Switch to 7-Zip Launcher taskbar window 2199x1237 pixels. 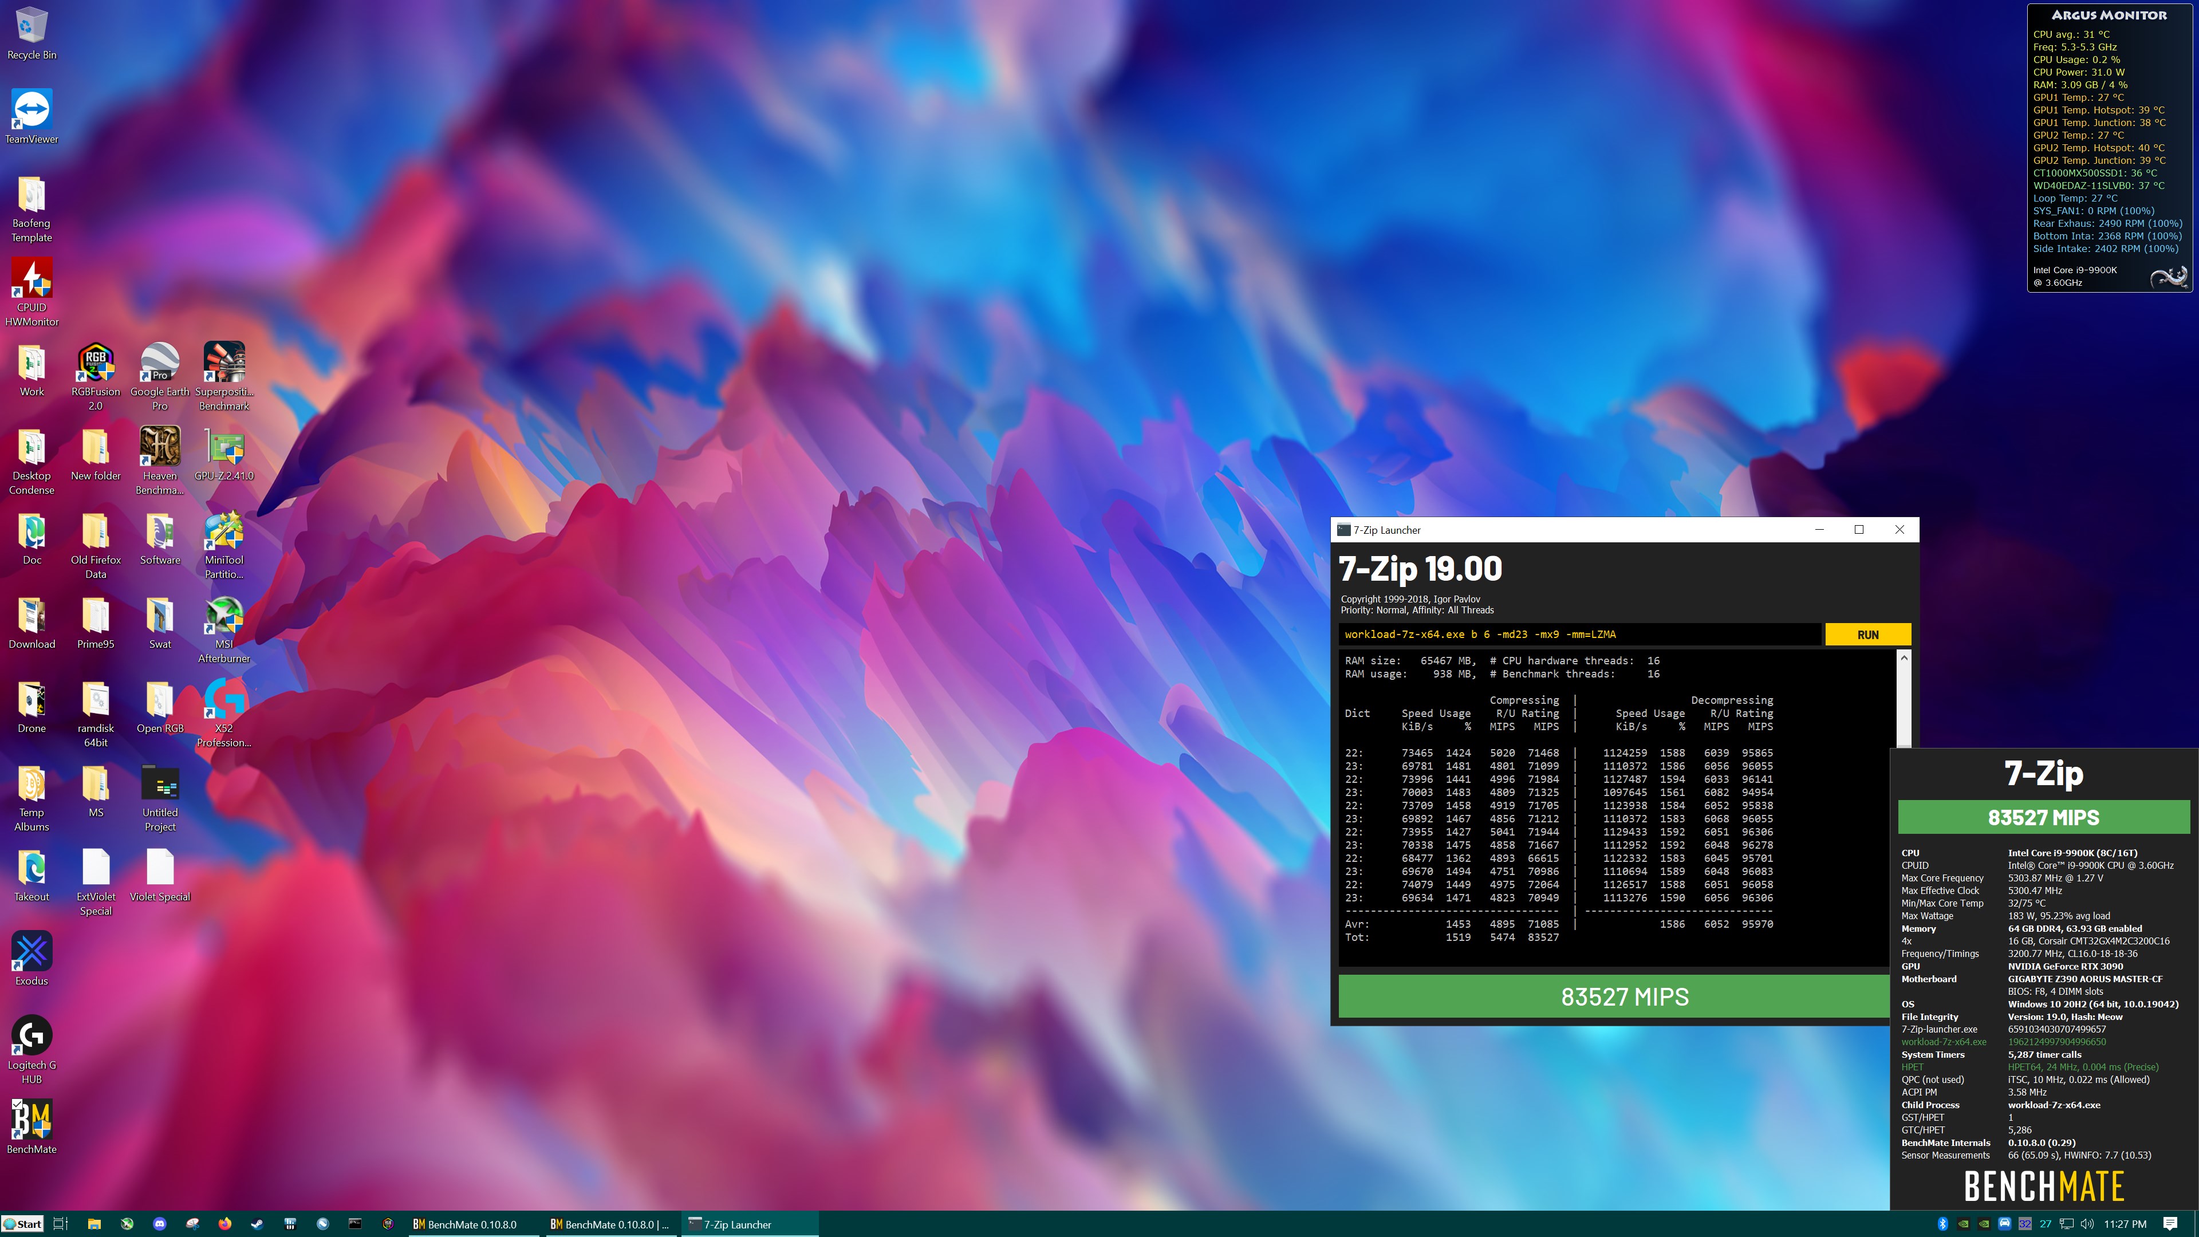click(750, 1224)
